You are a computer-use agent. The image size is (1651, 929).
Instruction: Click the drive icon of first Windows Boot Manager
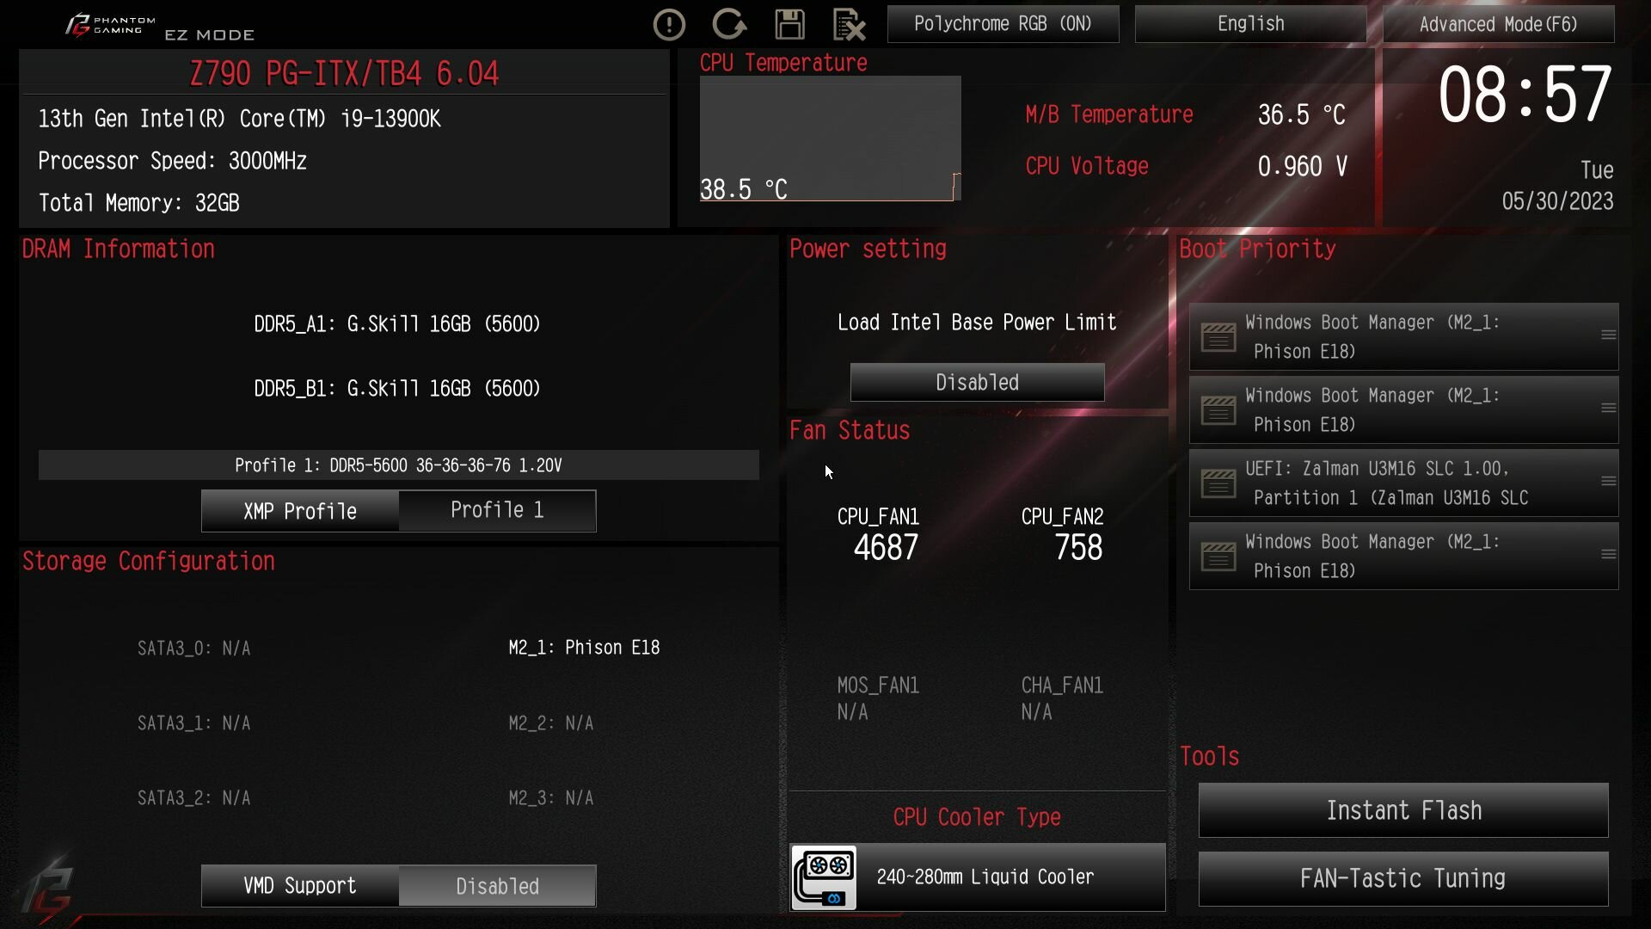(1218, 337)
